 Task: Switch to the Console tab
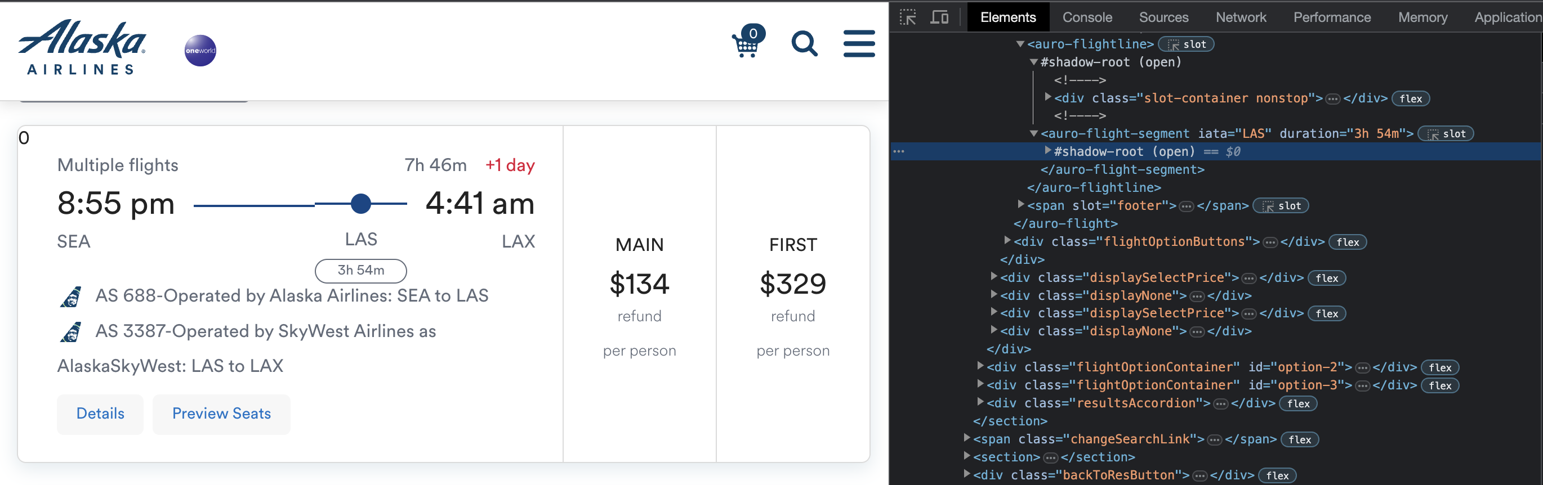click(x=1087, y=17)
